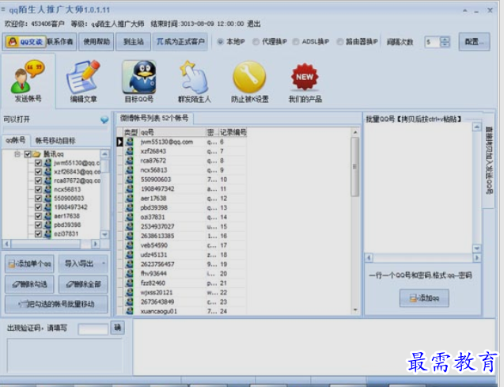Screen dimensions: 504x387
Task: Click inside the 批量QQ号 paste text area
Action: click(x=418, y=188)
